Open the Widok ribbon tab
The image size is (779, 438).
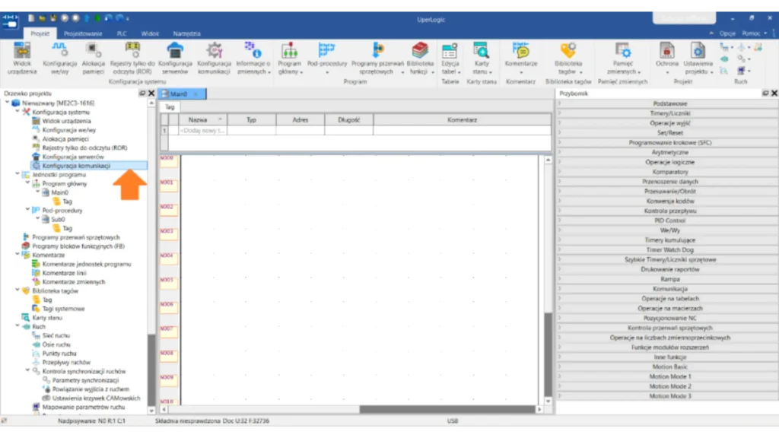pyautogui.click(x=150, y=33)
